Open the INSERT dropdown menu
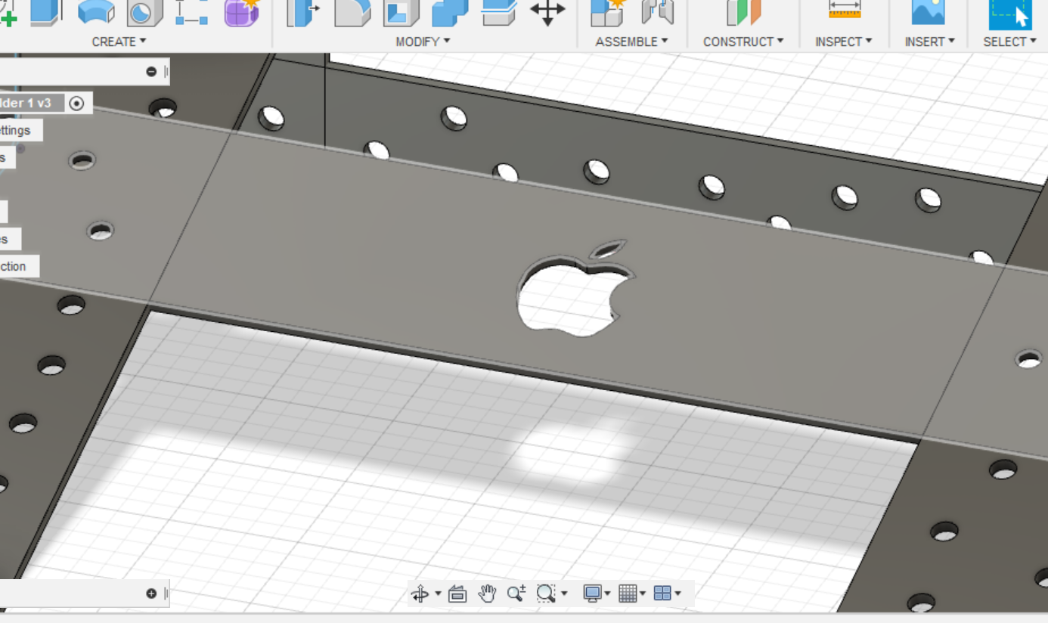Screen dimensions: 1048x623 [x=930, y=42]
